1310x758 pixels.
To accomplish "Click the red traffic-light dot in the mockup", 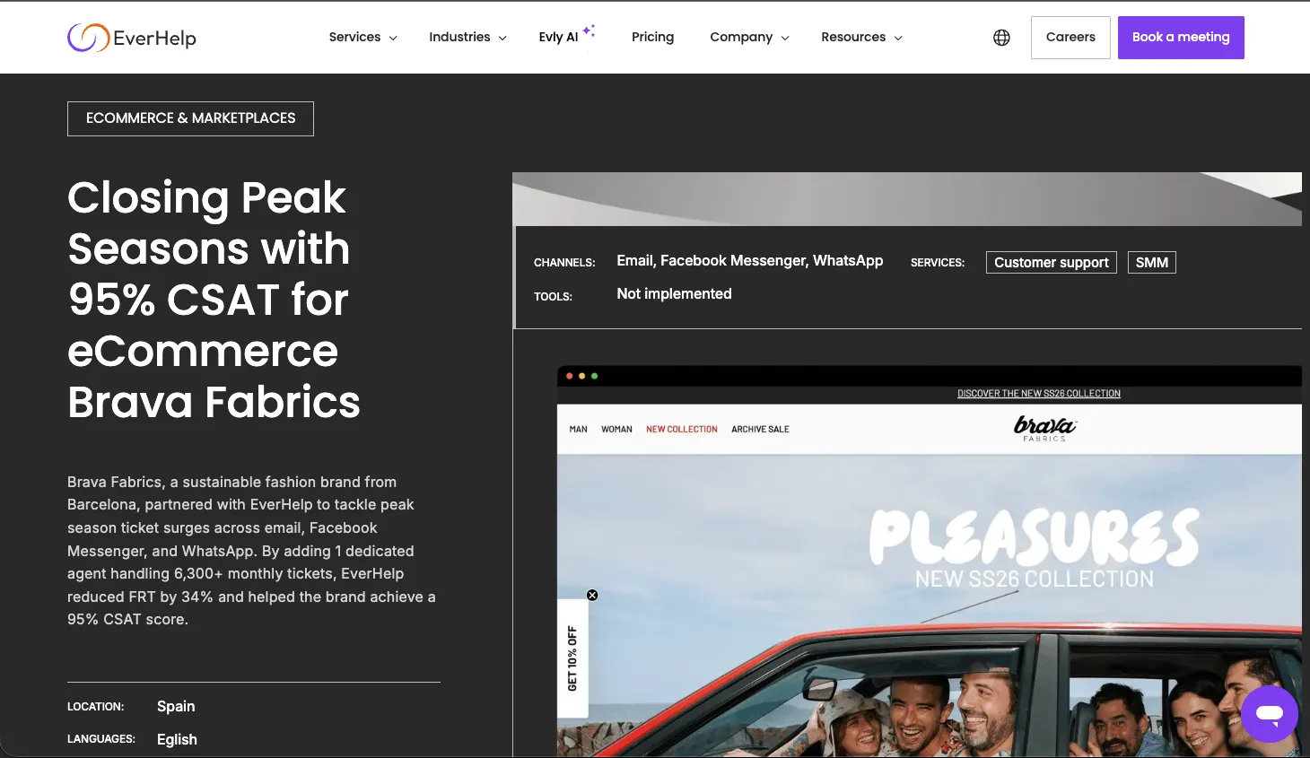I will [568, 377].
